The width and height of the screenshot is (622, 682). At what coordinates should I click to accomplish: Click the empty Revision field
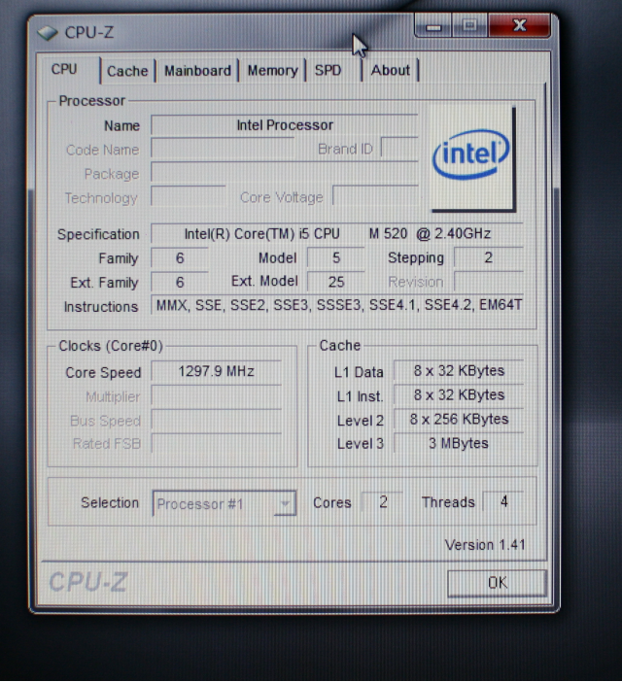[489, 282]
